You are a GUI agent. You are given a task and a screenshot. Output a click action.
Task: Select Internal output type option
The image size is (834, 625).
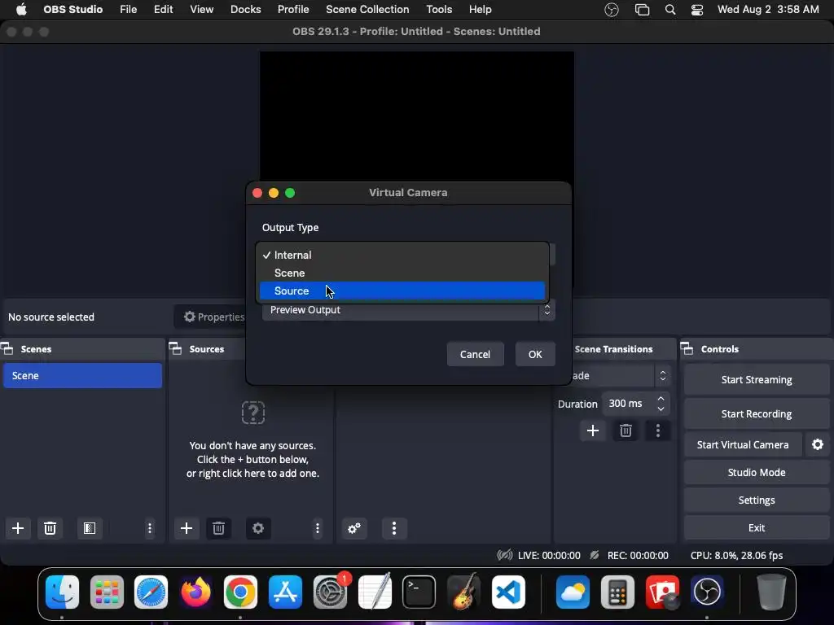(x=402, y=255)
